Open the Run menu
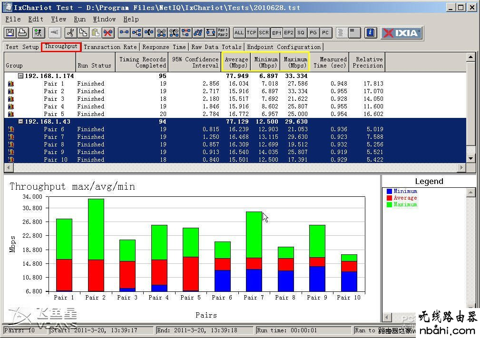 click(79, 19)
